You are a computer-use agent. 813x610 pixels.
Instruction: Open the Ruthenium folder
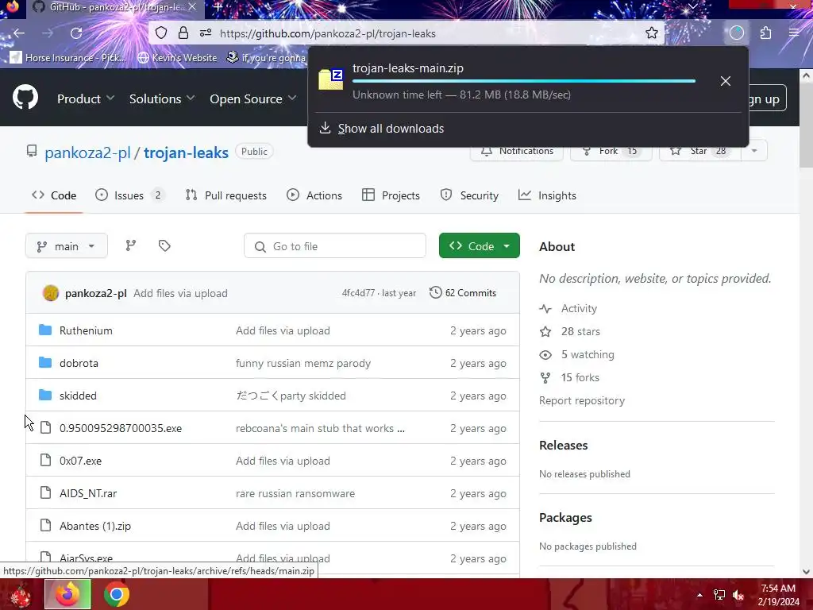point(86,330)
